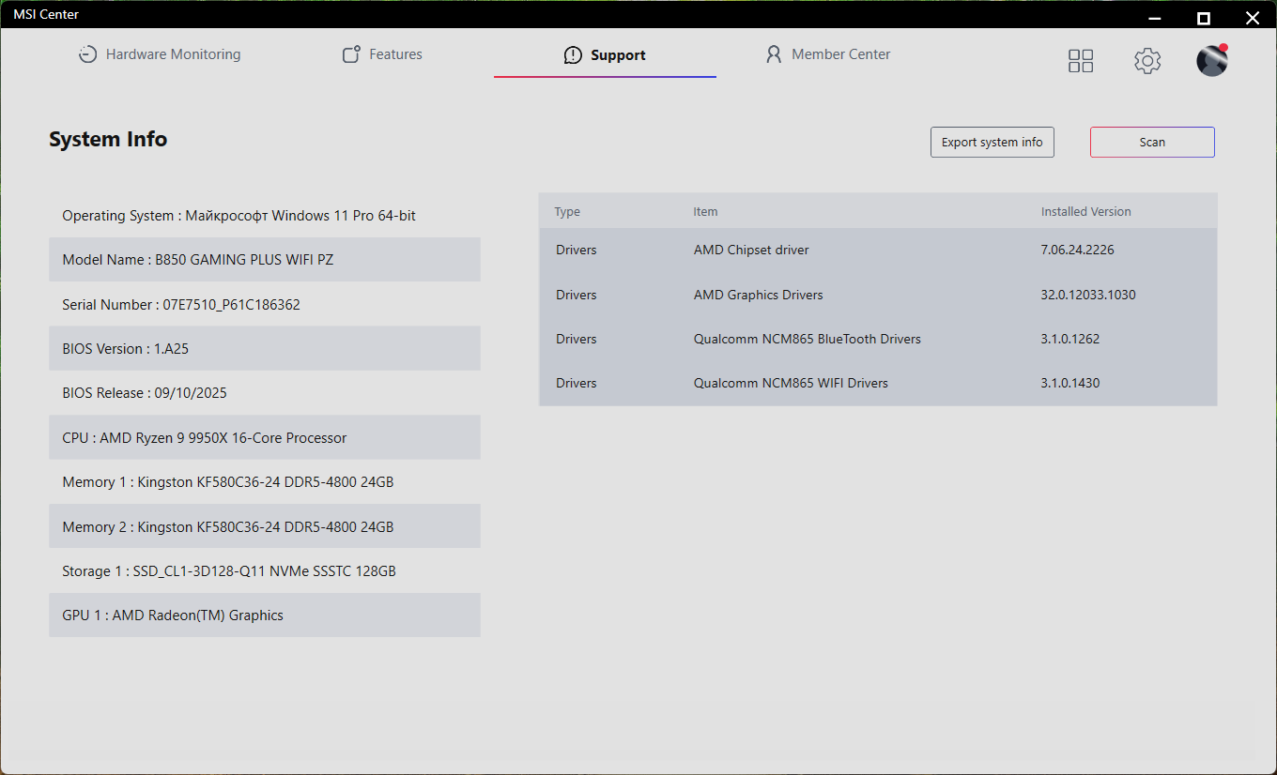Click the Installed Version column header
The image size is (1277, 775).
1085,212
